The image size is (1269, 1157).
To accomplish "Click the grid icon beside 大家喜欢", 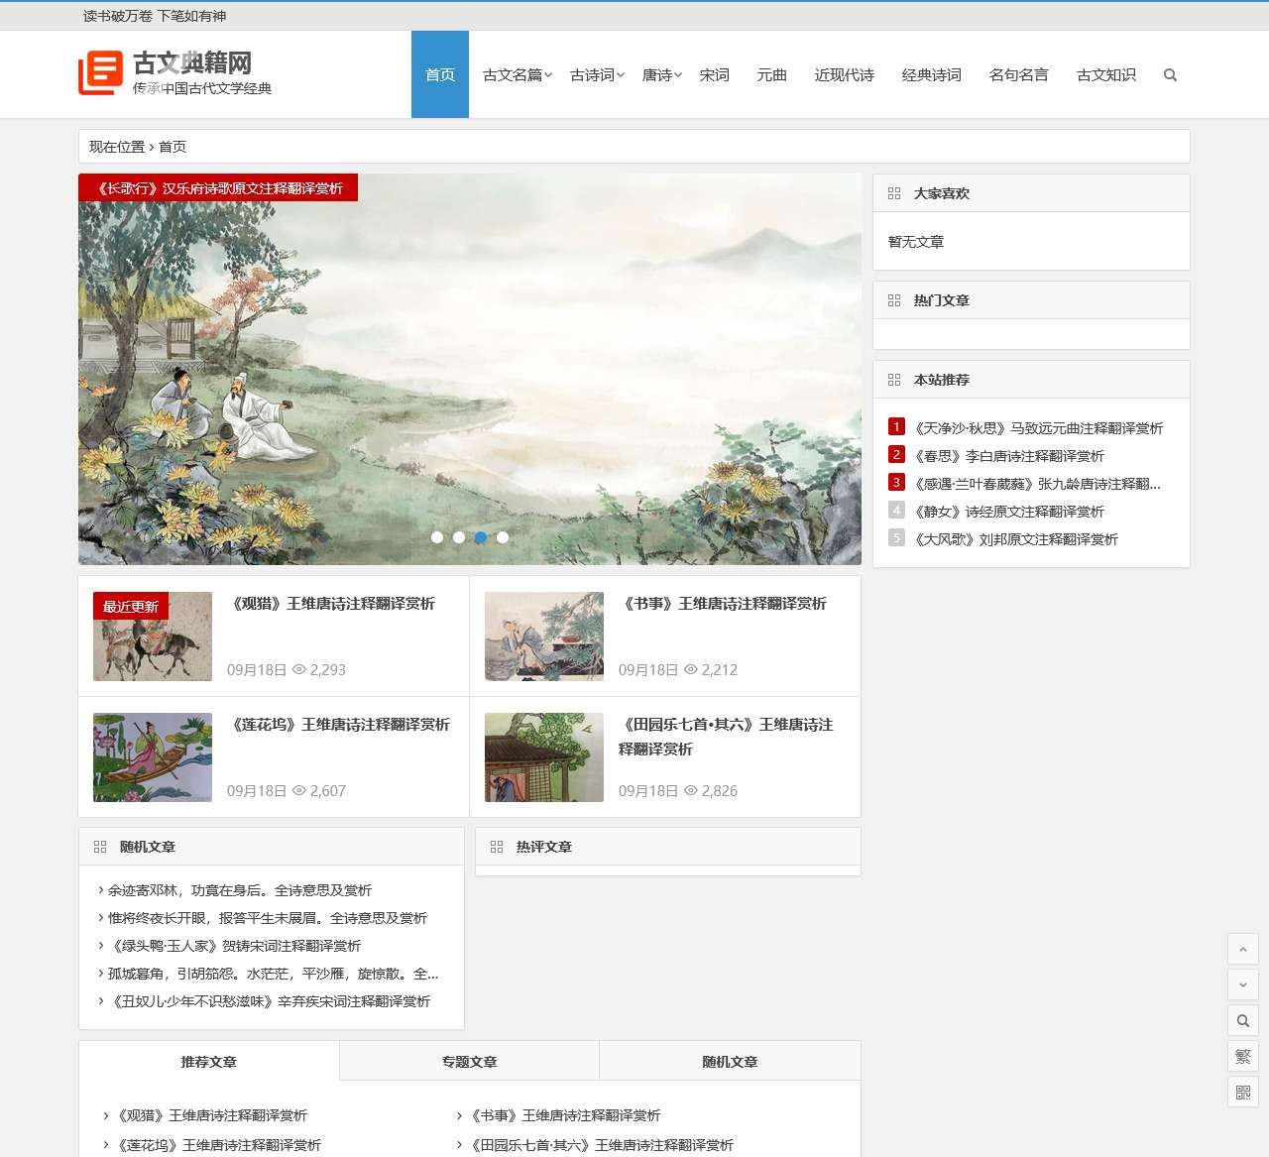I will tap(894, 193).
